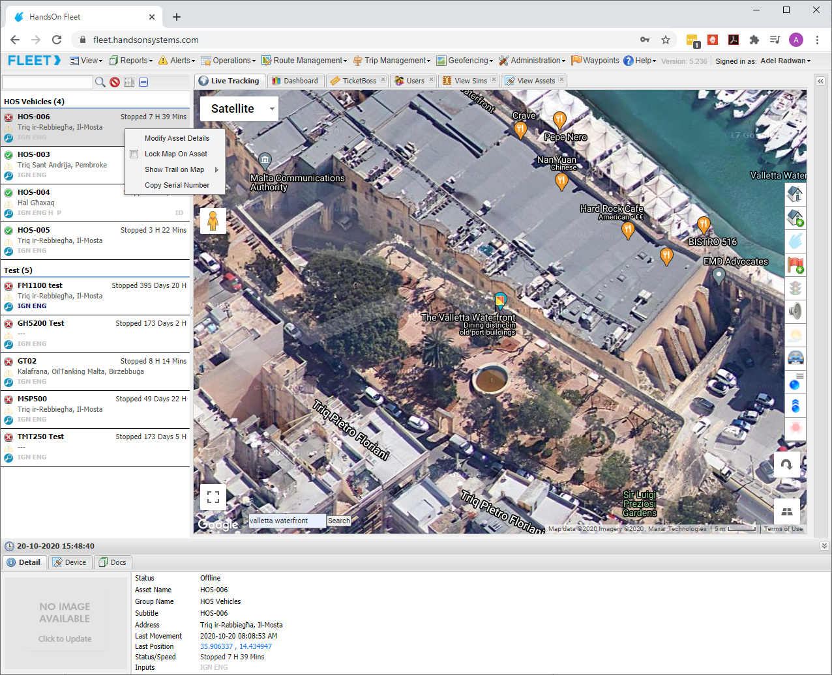The image size is (832, 675).
Task: Switch to the Dashboard tab
Action: click(x=295, y=81)
